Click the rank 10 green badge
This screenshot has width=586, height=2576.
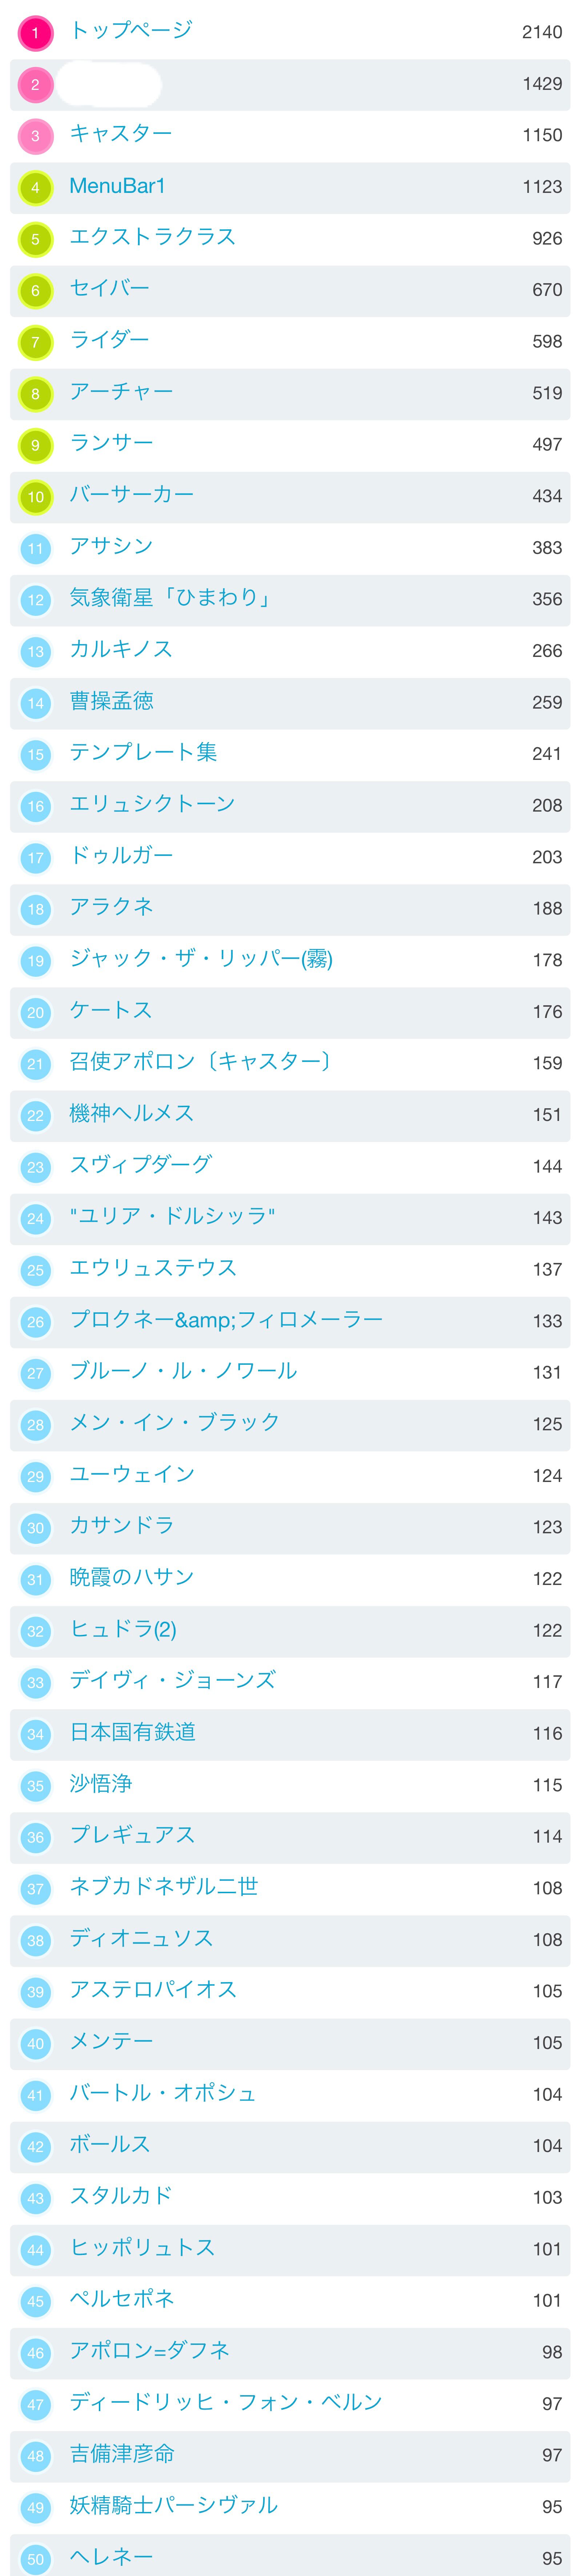(35, 497)
